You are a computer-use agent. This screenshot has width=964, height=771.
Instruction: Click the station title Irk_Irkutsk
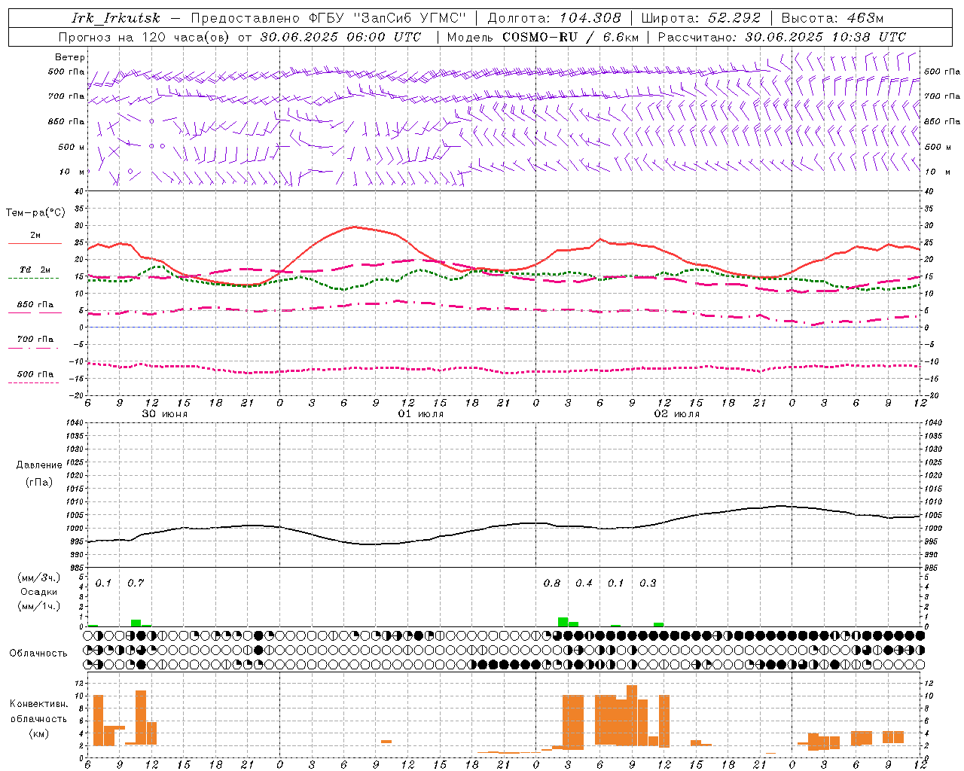click(x=115, y=18)
